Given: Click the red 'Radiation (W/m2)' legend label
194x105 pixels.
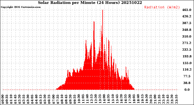Looking at the screenshot, I should 162,7.
